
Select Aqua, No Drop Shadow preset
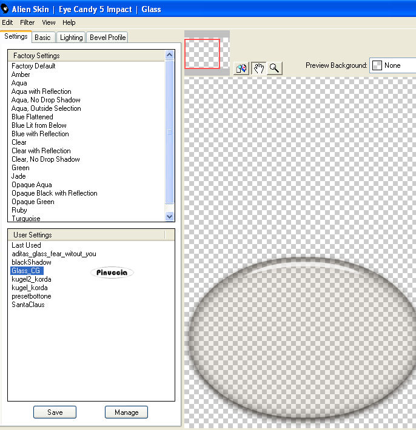tap(46, 100)
